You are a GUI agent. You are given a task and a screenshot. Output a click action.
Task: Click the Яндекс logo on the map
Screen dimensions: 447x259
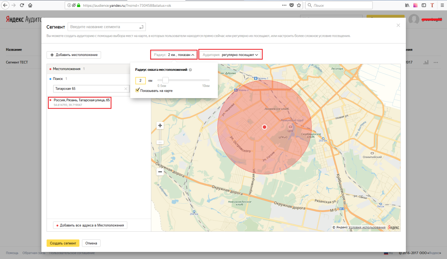(x=393, y=227)
